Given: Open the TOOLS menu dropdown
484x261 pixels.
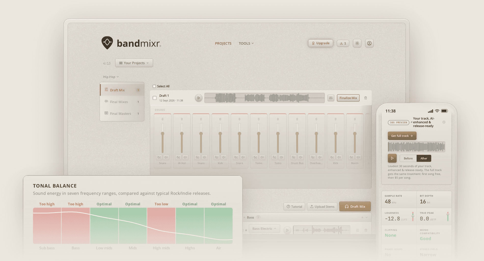Looking at the screenshot, I should click(x=246, y=43).
